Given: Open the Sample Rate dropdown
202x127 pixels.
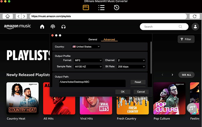Looking at the screenshot, I should (88, 67).
